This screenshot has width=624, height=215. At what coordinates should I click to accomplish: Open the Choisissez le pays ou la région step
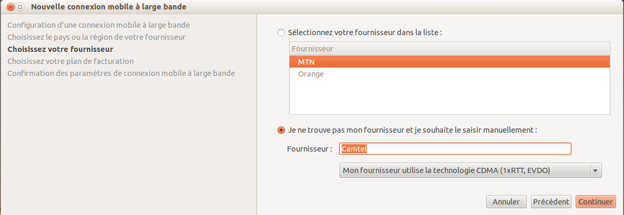[96, 37]
